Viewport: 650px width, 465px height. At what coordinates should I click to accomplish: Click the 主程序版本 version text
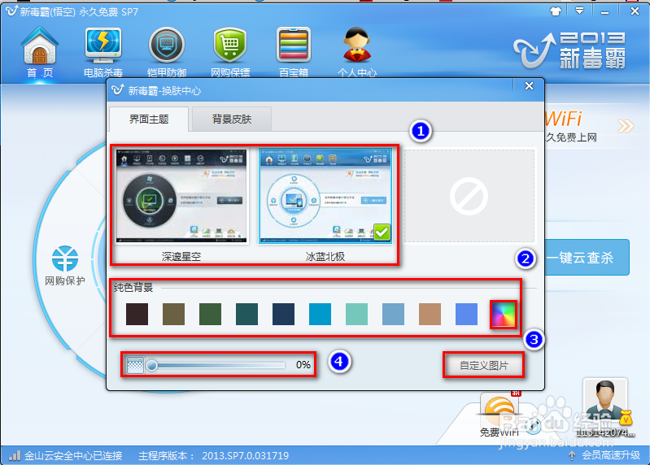tap(213, 456)
